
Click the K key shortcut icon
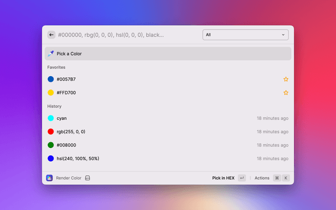coord(286,178)
